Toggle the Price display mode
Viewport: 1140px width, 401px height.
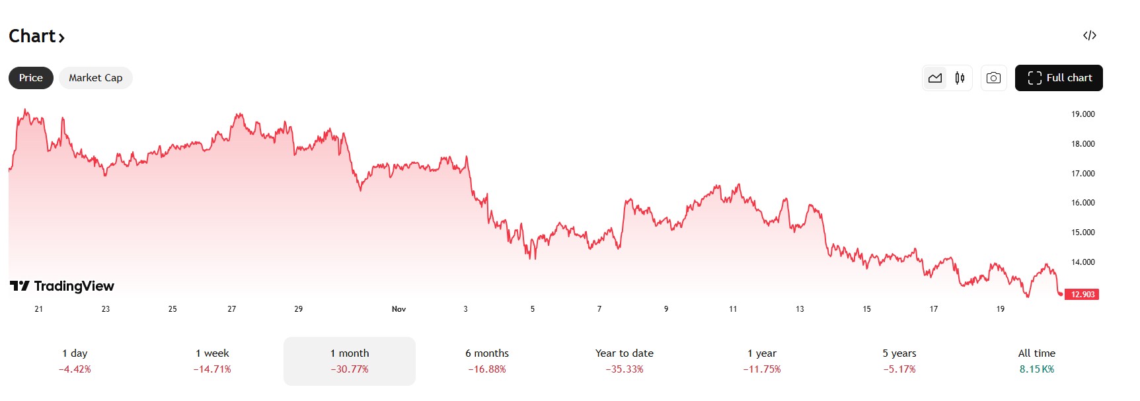[x=30, y=77]
